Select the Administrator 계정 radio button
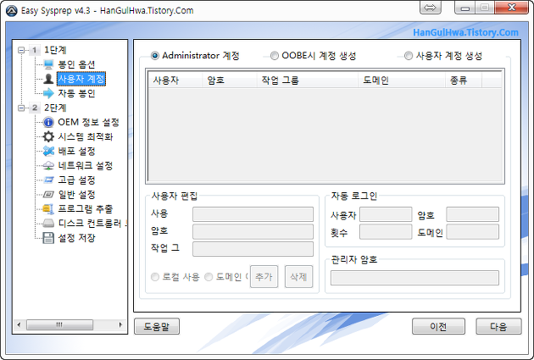This screenshot has height=360, width=534. [x=154, y=55]
